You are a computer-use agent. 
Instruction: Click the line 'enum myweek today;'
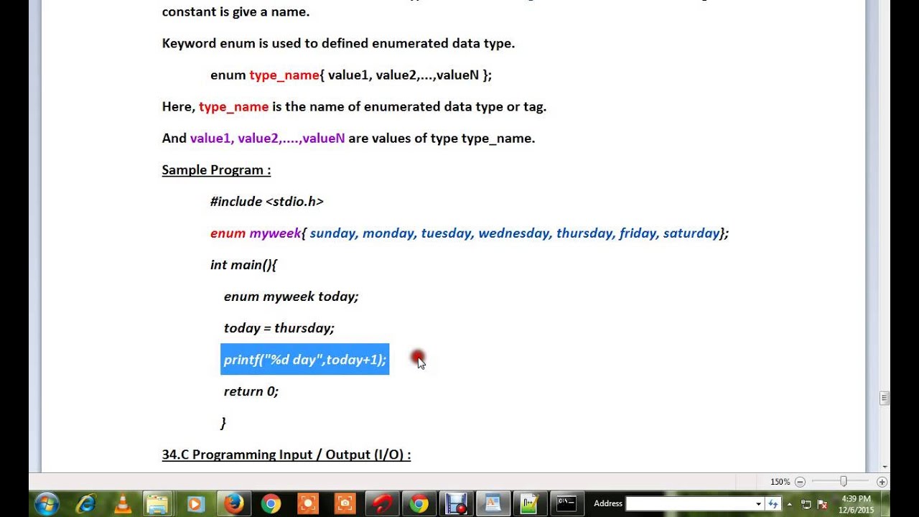coord(291,297)
